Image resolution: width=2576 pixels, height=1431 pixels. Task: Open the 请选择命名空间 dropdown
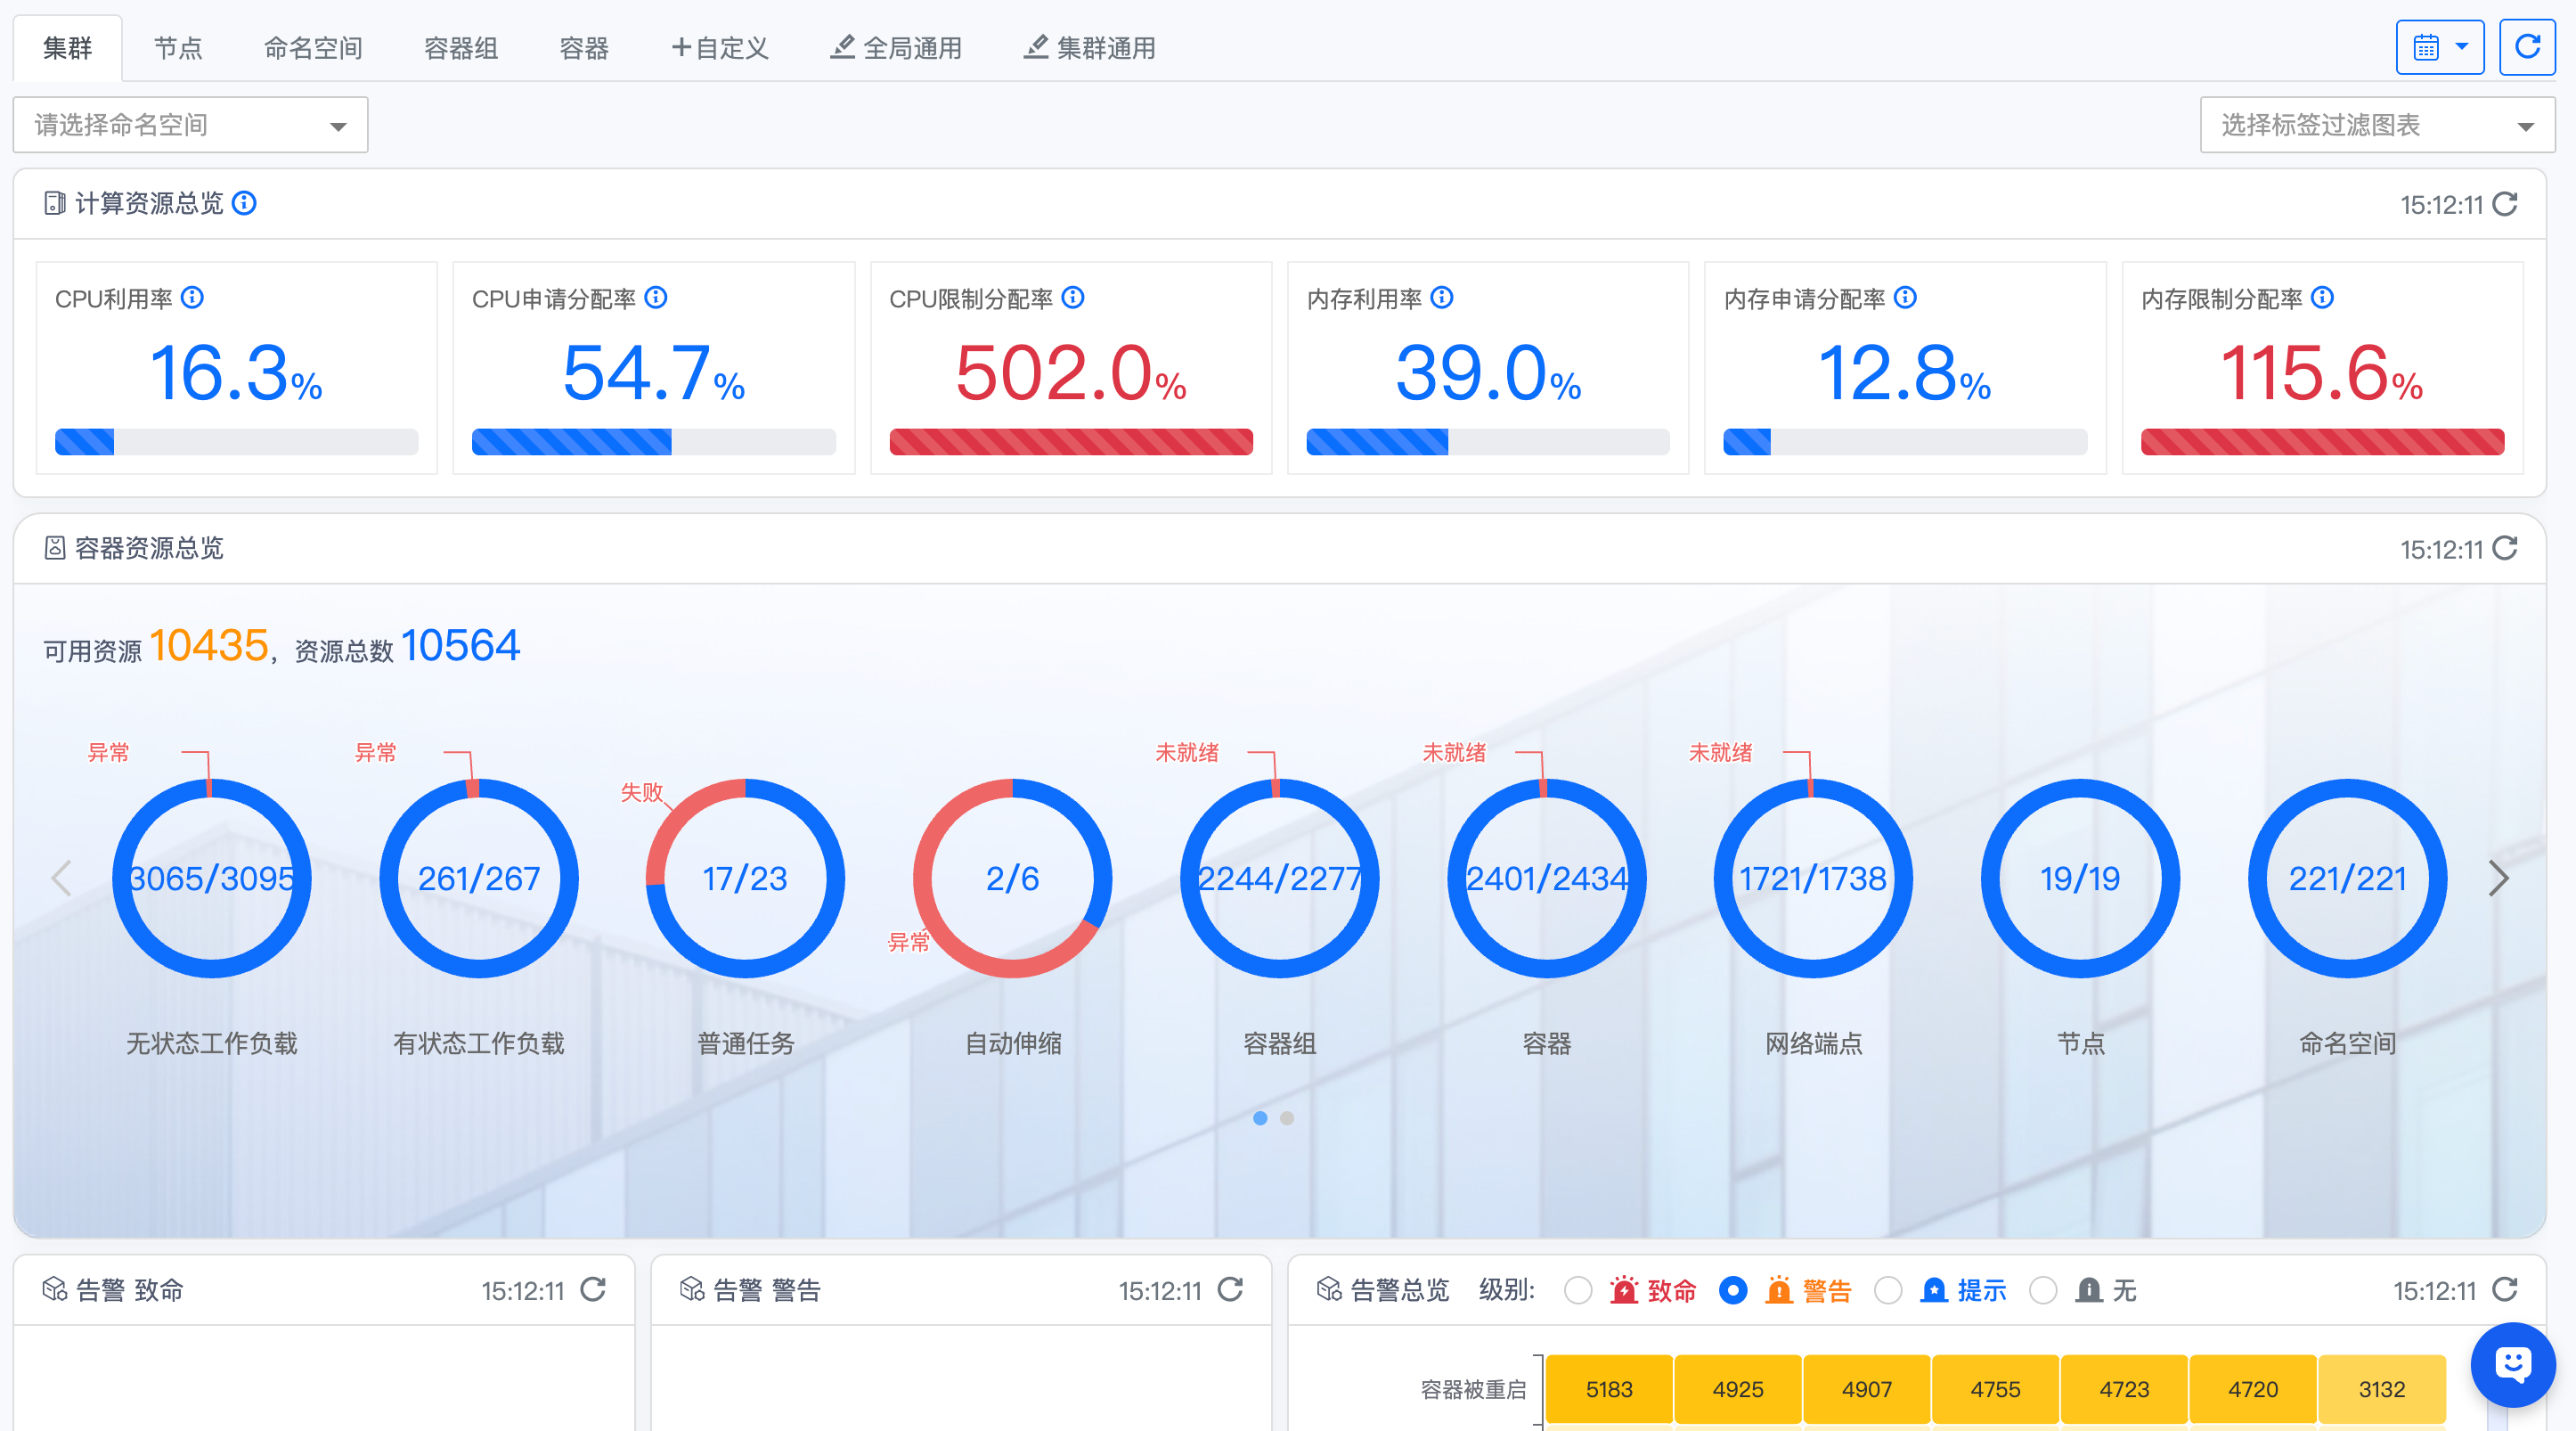tap(190, 125)
